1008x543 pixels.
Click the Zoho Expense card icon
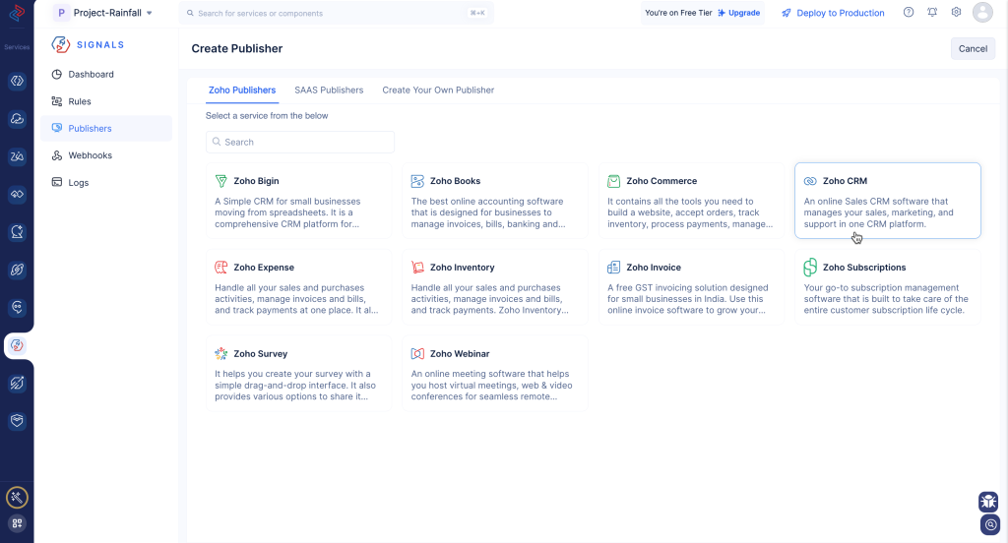point(221,268)
